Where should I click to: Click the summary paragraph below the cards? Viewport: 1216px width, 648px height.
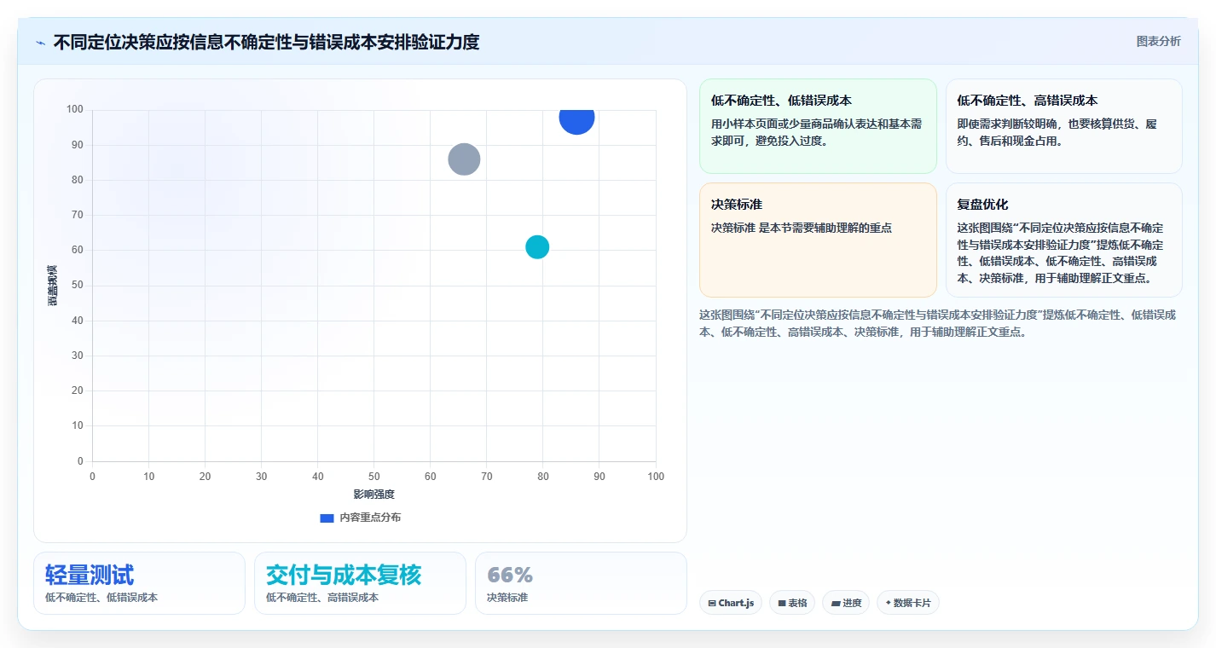pyautogui.click(x=938, y=323)
